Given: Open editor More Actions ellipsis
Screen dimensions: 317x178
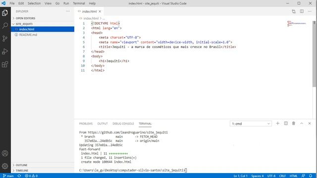Looking at the screenshot, I should [310, 11].
